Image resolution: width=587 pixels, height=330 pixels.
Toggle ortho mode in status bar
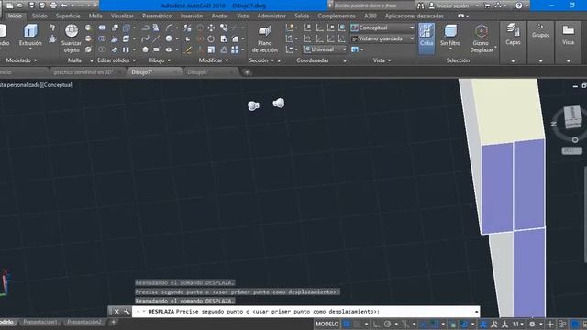[x=376, y=324]
